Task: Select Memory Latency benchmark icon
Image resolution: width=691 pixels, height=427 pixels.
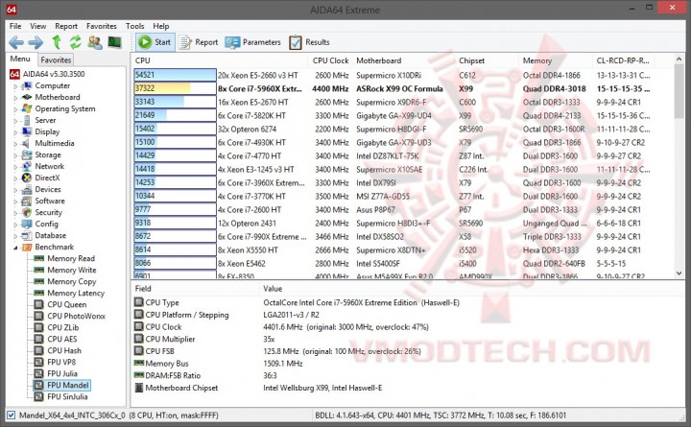Action: coord(39,293)
